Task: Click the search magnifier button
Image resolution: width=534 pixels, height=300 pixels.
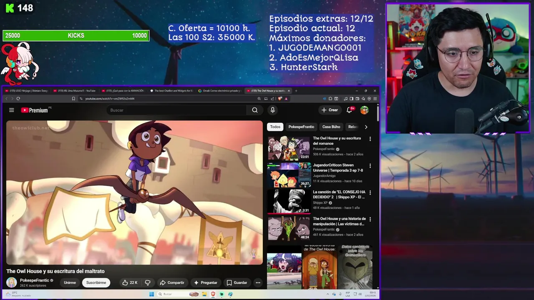Action: [x=255, y=110]
